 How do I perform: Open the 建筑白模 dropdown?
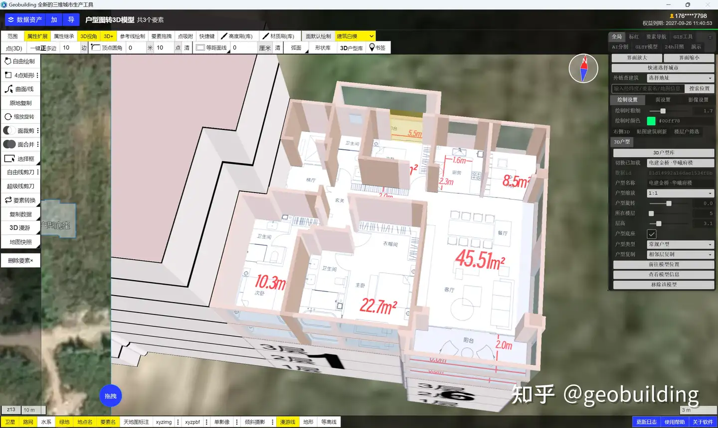pyautogui.click(x=355, y=36)
